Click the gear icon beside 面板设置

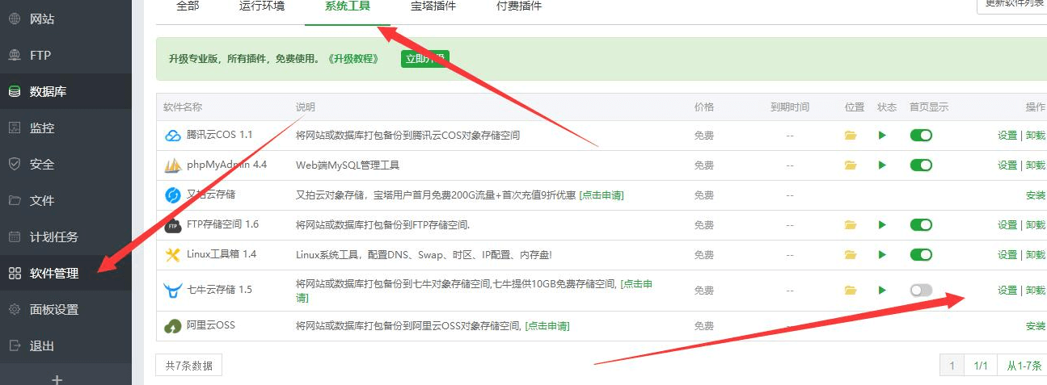(x=15, y=309)
